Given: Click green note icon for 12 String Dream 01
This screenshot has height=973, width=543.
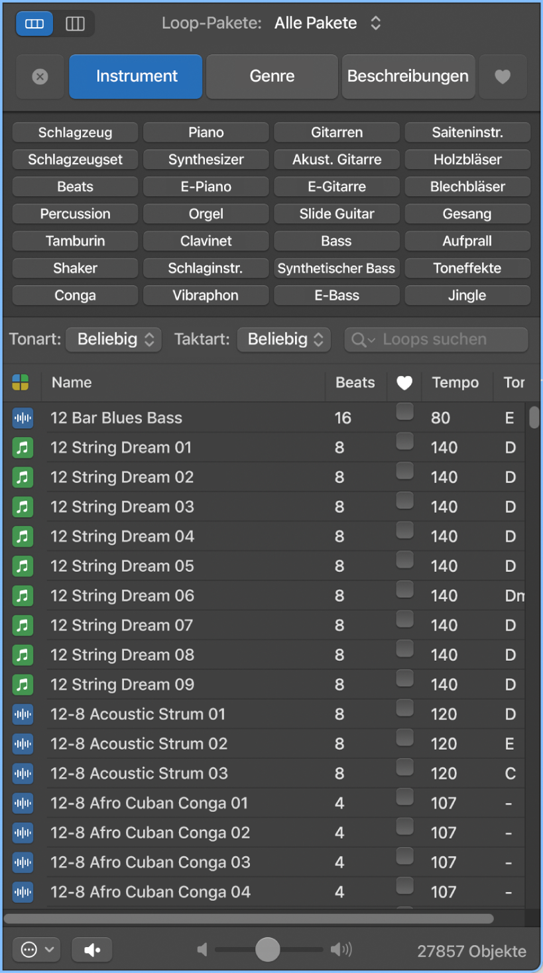Looking at the screenshot, I should (23, 448).
